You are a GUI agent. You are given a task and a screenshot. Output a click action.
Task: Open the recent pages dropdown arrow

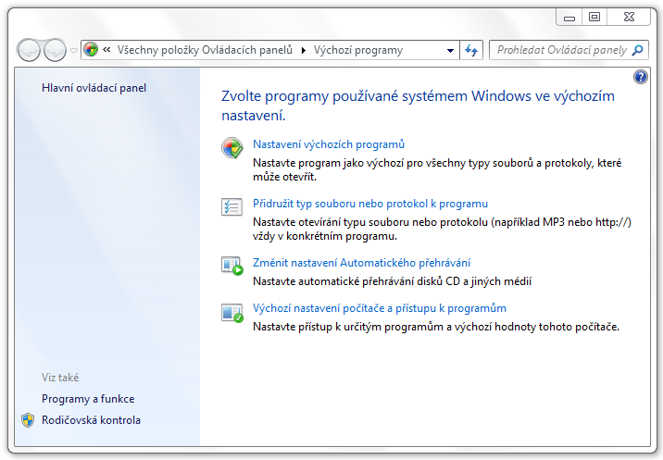point(73,51)
